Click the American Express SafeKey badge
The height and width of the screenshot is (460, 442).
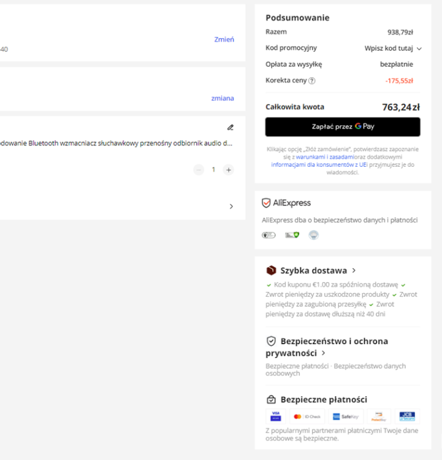(346, 416)
